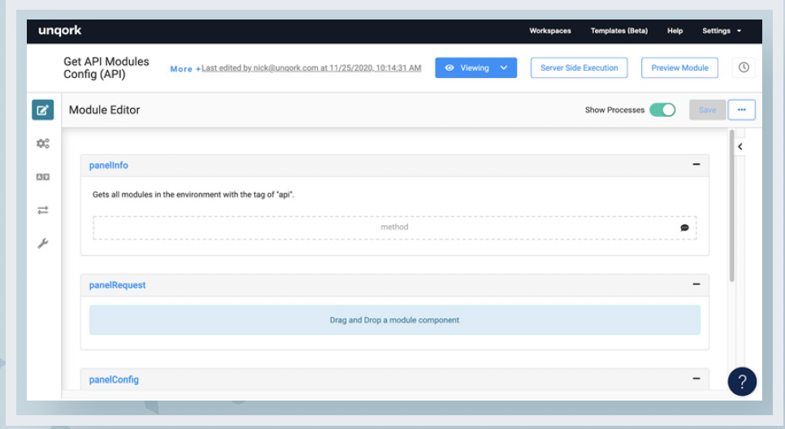
Task: Select the method component field
Action: pos(394,227)
